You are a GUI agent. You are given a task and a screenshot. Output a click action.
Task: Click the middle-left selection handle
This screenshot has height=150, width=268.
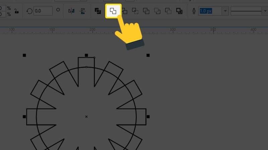pyautogui.click(x=24, y=117)
